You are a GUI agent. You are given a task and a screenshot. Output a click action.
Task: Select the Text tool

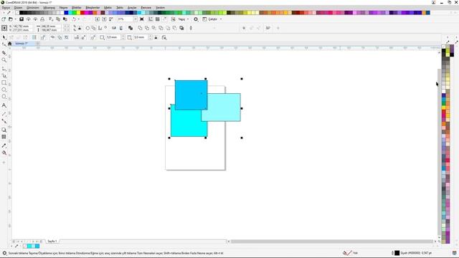[x=4, y=105]
